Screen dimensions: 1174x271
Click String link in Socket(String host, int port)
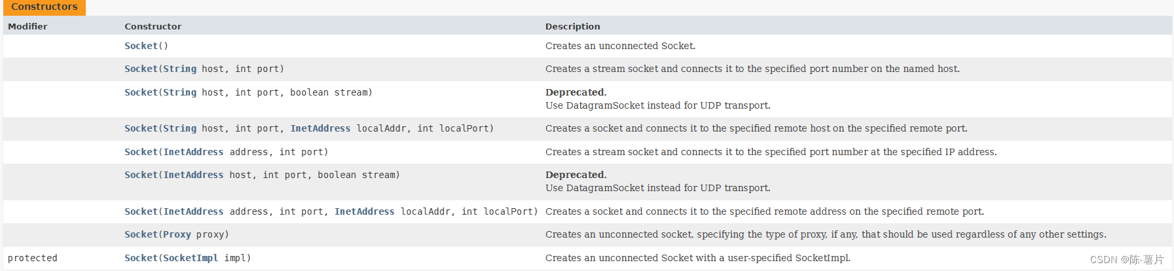click(x=179, y=69)
